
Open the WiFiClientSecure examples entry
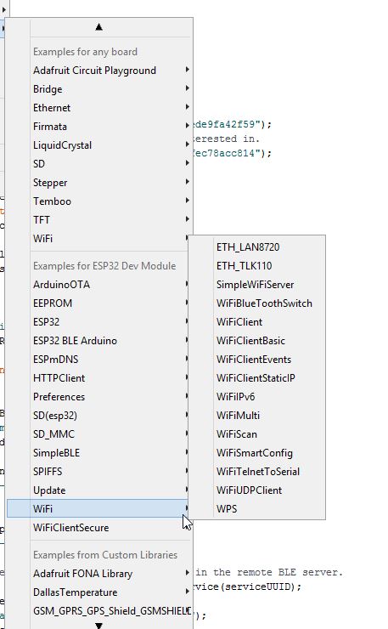[99, 528]
